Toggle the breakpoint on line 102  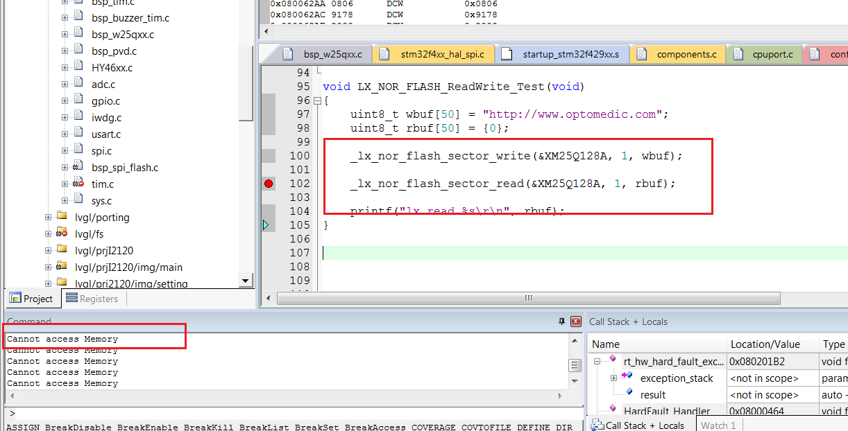pyautogui.click(x=269, y=184)
